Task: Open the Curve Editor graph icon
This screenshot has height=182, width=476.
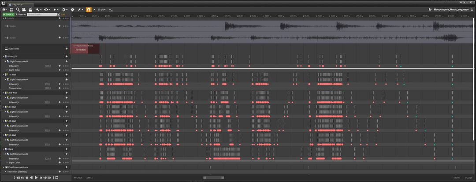Action: tap(110, 9)
